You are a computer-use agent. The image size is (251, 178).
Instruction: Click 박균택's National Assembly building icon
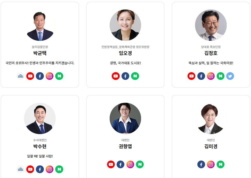[20, 76]
